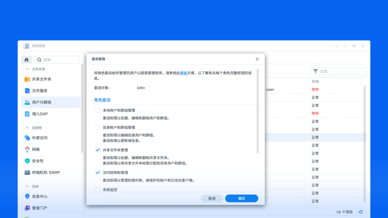
Task: Collapse the 系统 sidebar section
Action: tap(27, 186)
